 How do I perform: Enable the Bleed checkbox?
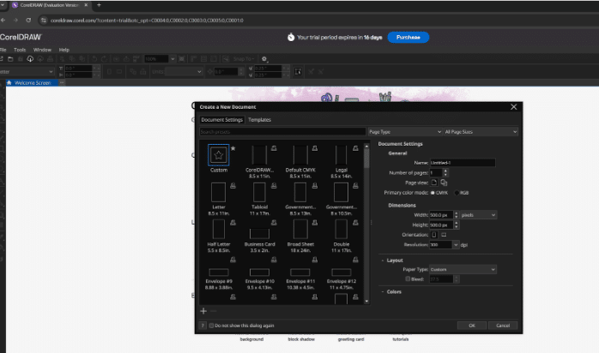(x=408, y=279)
